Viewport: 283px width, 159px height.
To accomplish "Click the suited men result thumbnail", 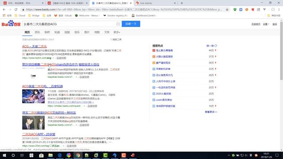I will click(34, 123).
